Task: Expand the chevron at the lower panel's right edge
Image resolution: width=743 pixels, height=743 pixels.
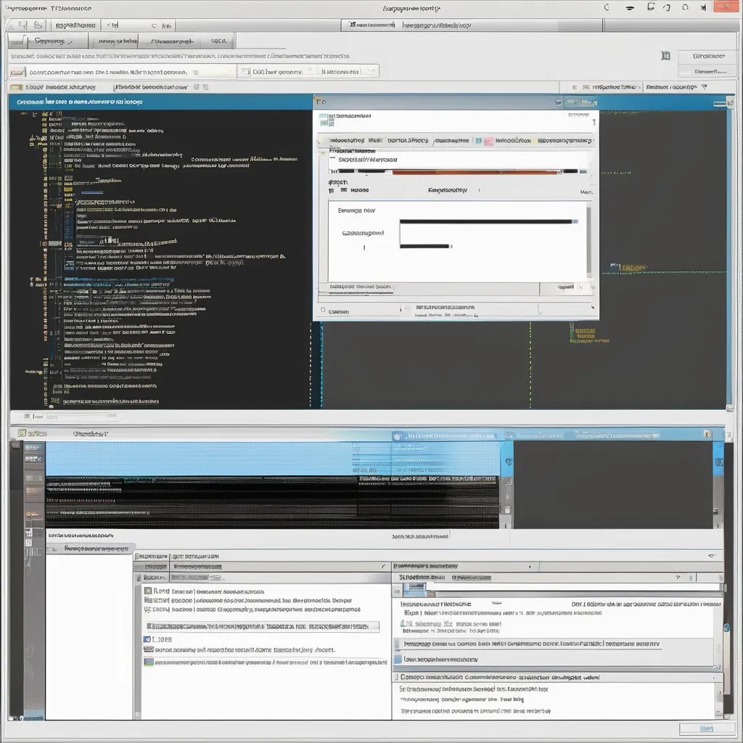Action: [x=713, y=555]
